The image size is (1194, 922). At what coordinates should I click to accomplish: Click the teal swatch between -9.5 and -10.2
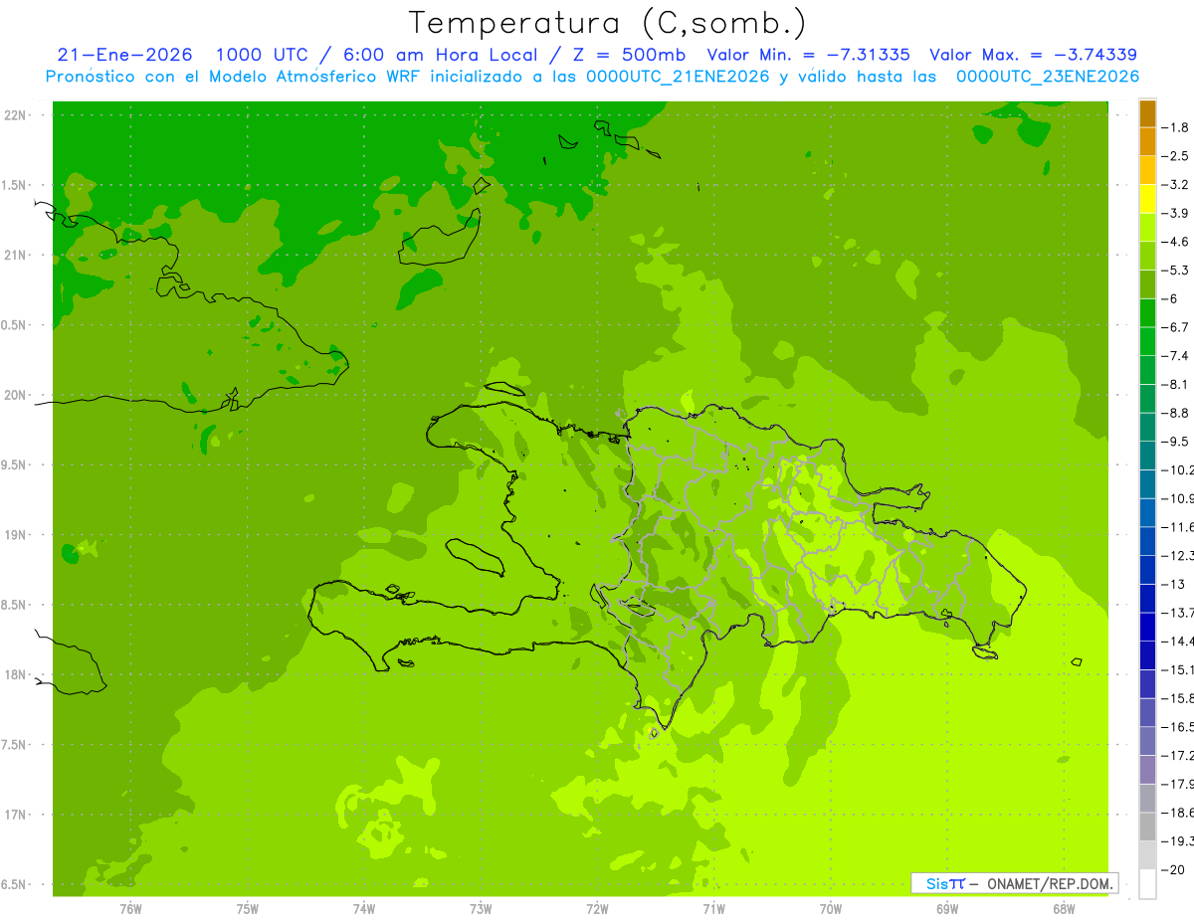(1147, 456)
